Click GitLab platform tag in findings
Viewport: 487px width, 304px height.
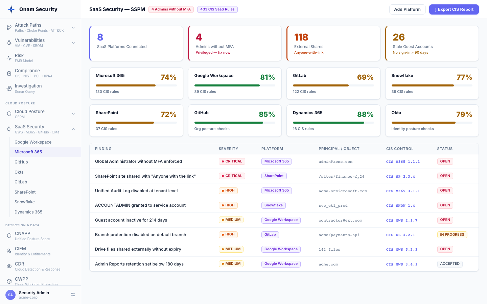[270, 235]
